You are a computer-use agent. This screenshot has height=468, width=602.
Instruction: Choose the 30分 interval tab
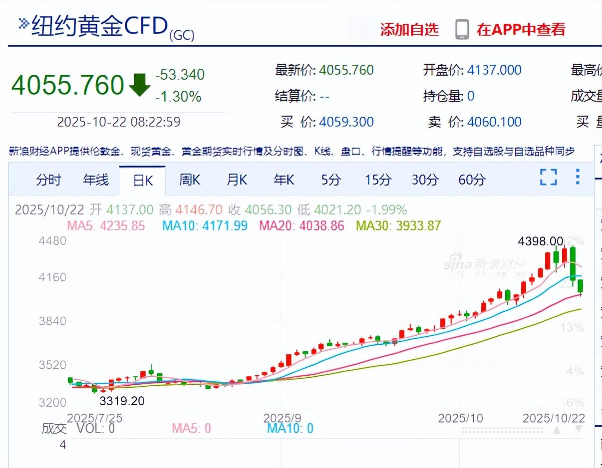(425, 180)
